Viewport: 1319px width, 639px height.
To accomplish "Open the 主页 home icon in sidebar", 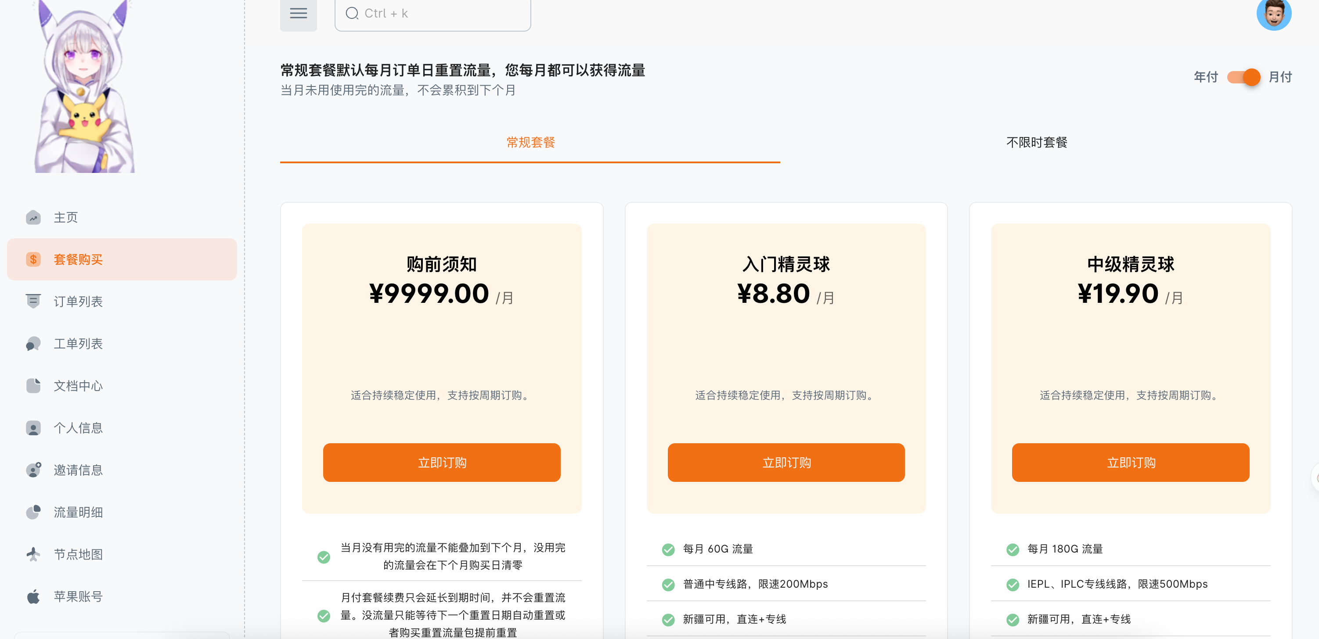I will pyautogui.click(x=33, y=217).
